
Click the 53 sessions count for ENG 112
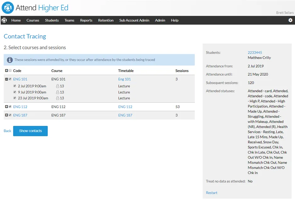click(177, 107)
